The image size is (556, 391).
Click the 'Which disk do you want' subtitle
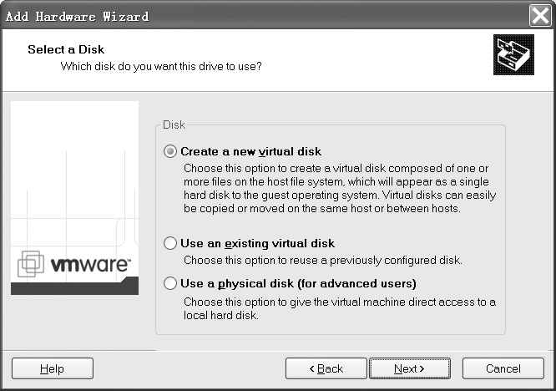pos(161,65)
